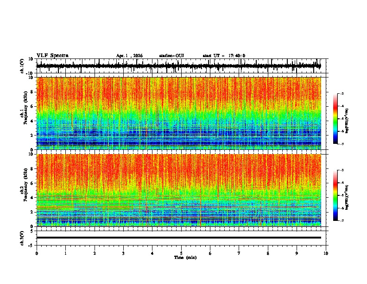367x284 pixels.
Task: Click the ch.2 frequency axis "6" tick label
Action: click(32, 183)
